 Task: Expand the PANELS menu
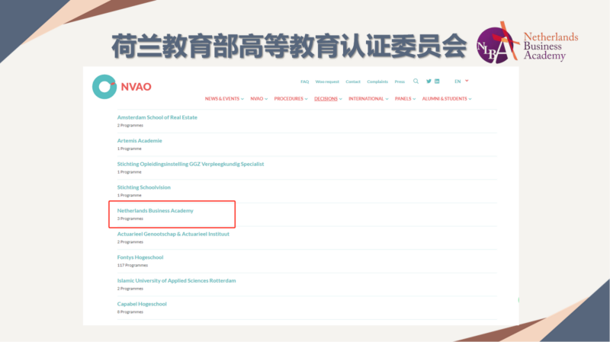click(x=405, y=99)
